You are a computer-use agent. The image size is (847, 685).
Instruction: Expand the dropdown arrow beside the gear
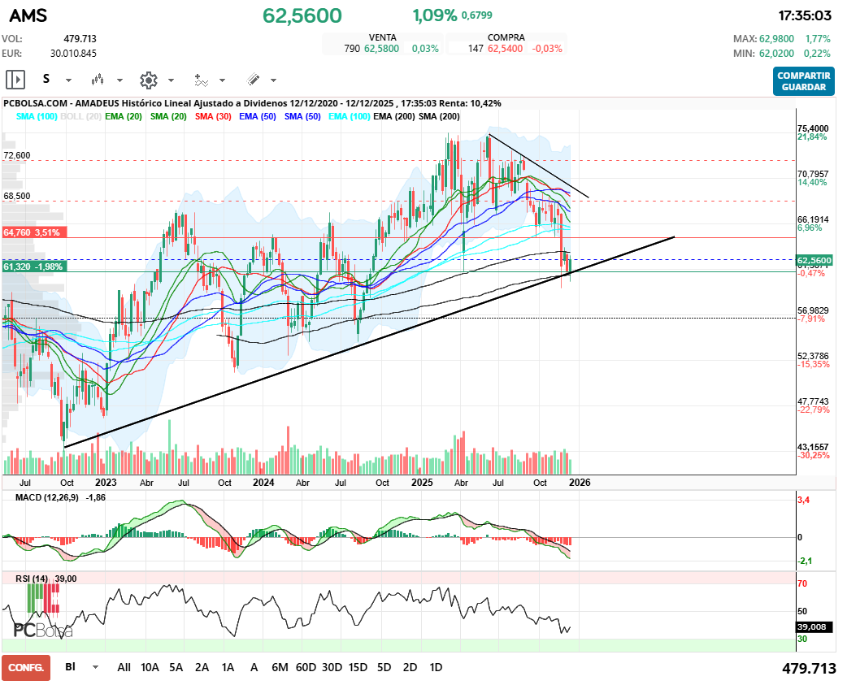point(171,80)
